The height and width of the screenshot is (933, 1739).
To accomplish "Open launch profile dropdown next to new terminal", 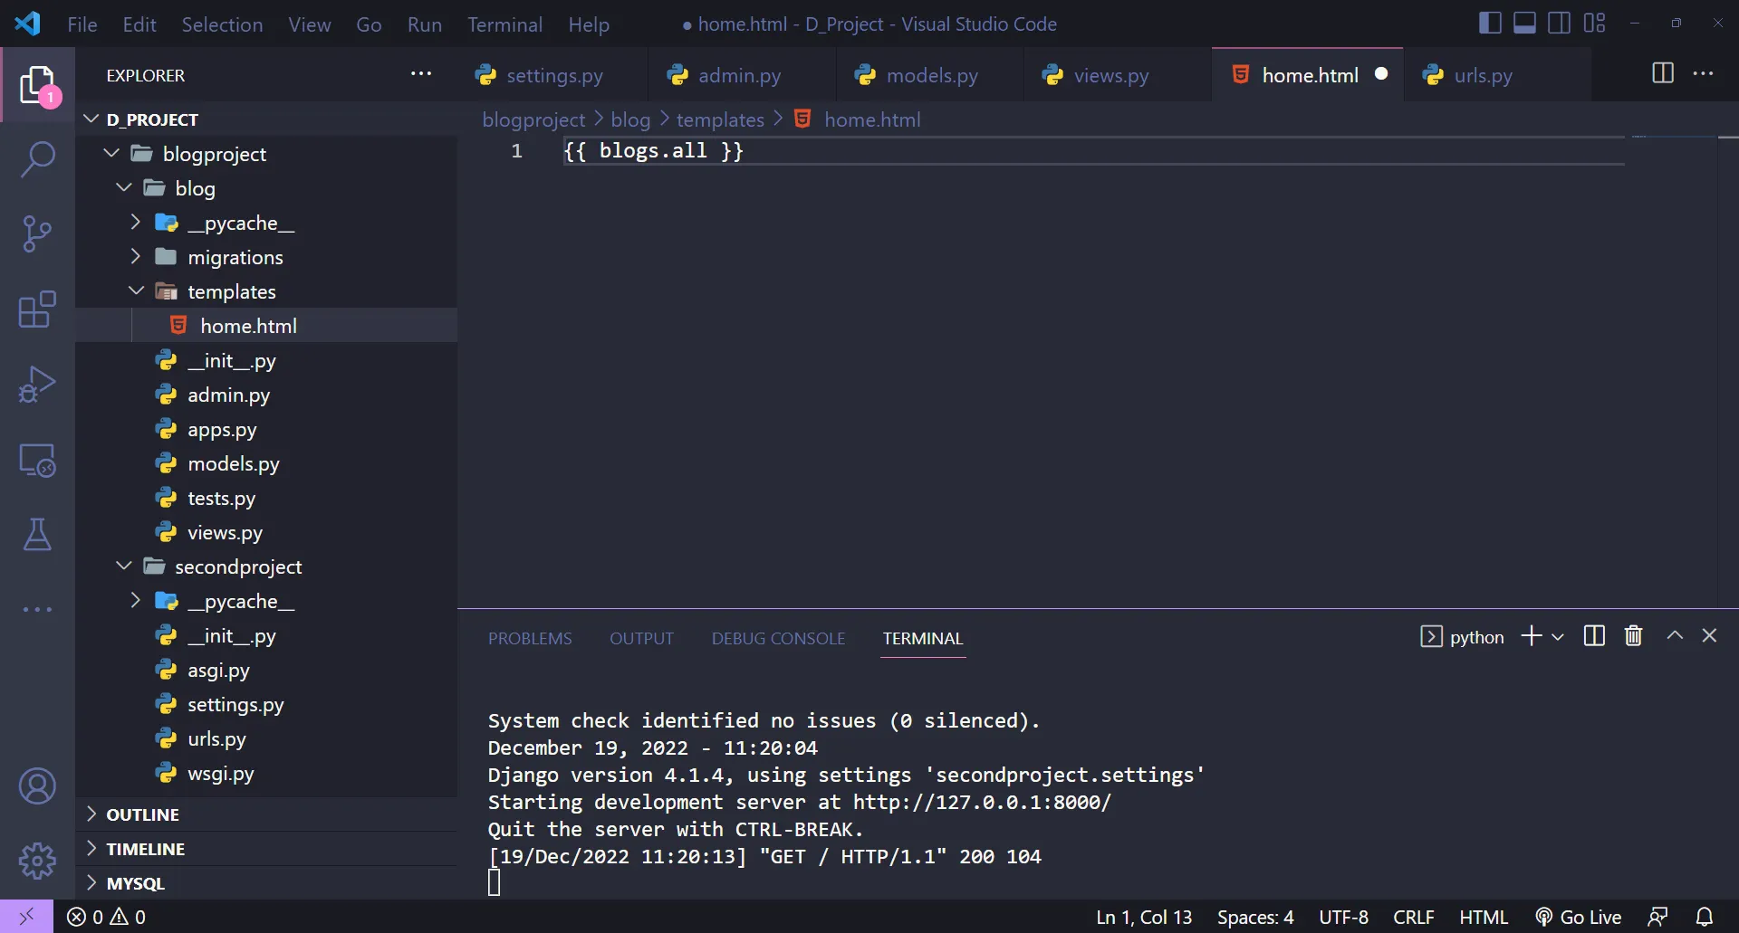I will click(x=1558, y=637).
